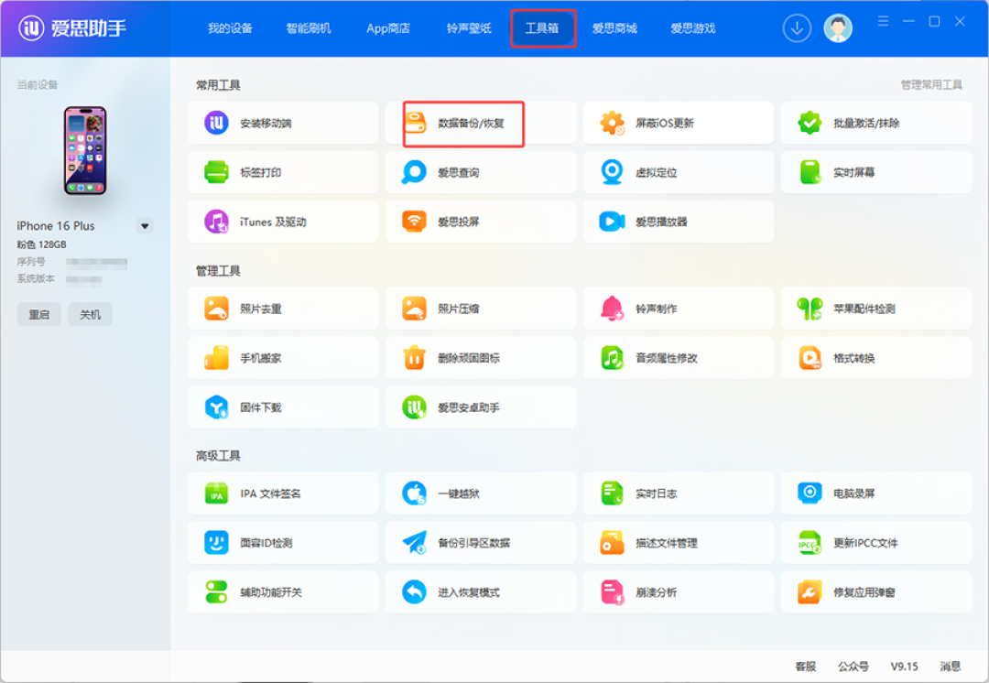This screenshot has height=683, width=989.
Task: Click the 爱思投屏 cast icon
Action: pos(415,222)
